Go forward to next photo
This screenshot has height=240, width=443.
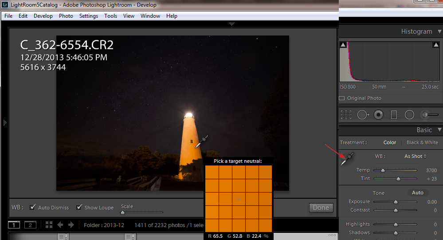pos(71,225)
